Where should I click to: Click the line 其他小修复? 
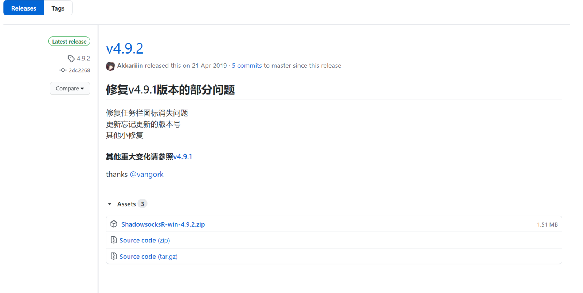pos(125,135)
